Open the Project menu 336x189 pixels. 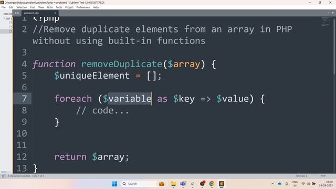tap(69, 7)
